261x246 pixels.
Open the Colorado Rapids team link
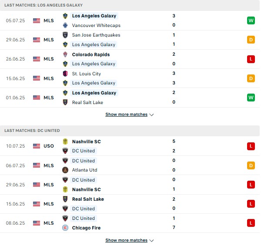pyautogui.click(x=91, y=54)
